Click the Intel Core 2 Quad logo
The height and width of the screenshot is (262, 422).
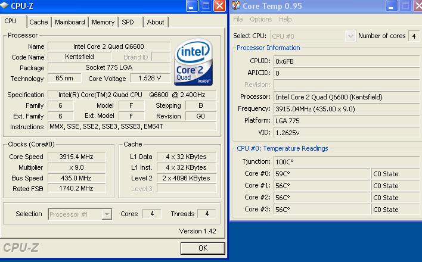tap(194, 62)
